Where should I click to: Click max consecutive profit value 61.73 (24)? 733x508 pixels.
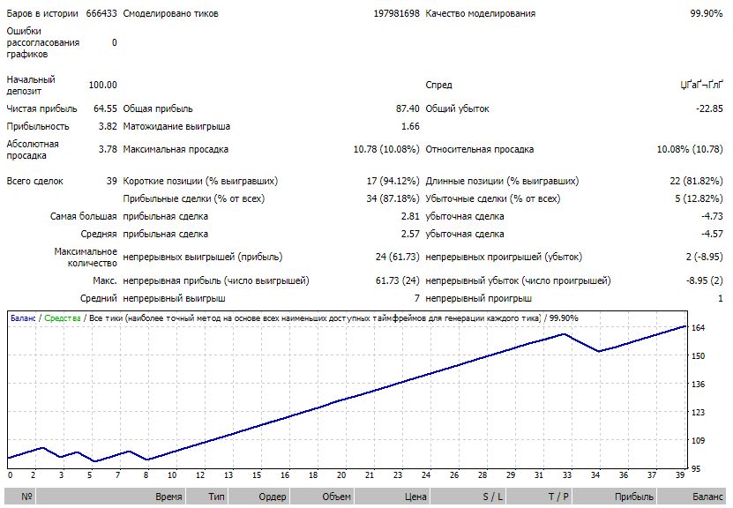tap(397, 280)
